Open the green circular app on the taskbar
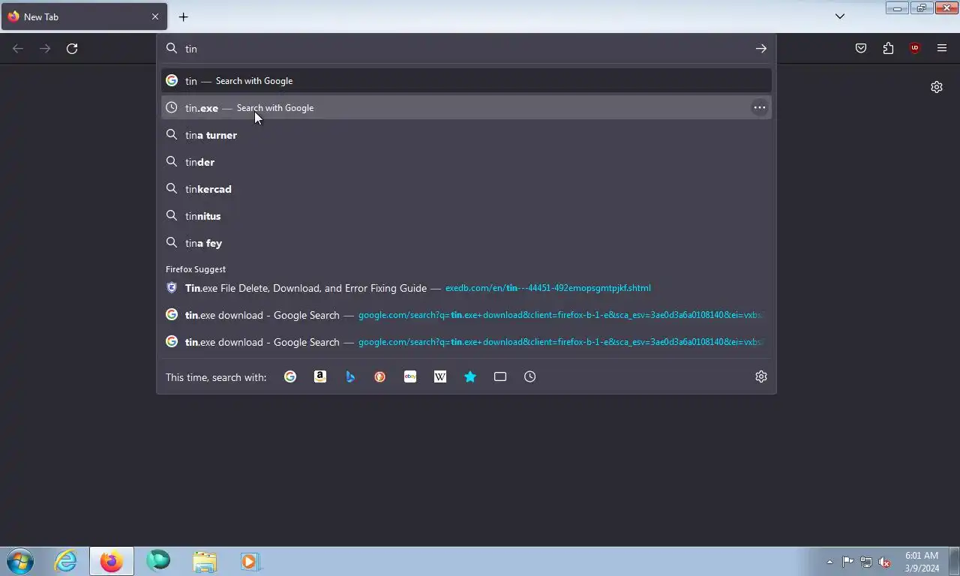This screenshot has height=576, width=960. [x=158, y=561]
